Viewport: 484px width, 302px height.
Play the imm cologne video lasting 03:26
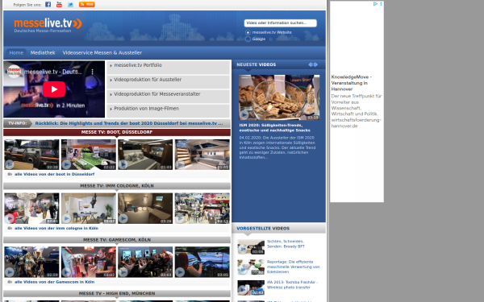145,209
